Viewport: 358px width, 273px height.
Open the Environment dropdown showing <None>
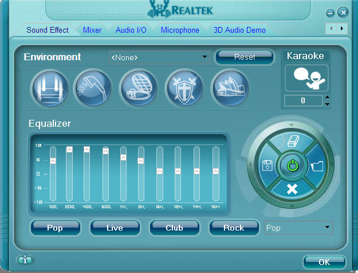[x=159, y=57]
